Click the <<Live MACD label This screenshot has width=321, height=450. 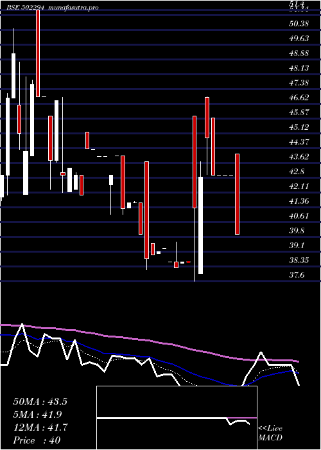coord(270,433)
